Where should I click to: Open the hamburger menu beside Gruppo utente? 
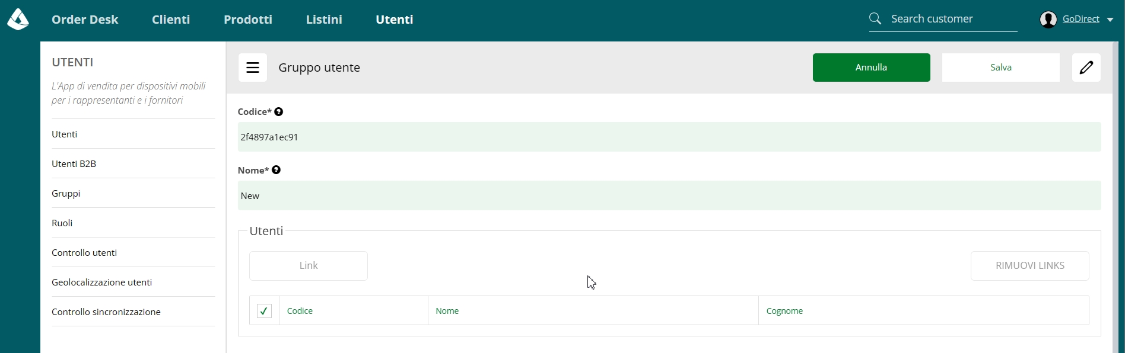click(253, 68)
